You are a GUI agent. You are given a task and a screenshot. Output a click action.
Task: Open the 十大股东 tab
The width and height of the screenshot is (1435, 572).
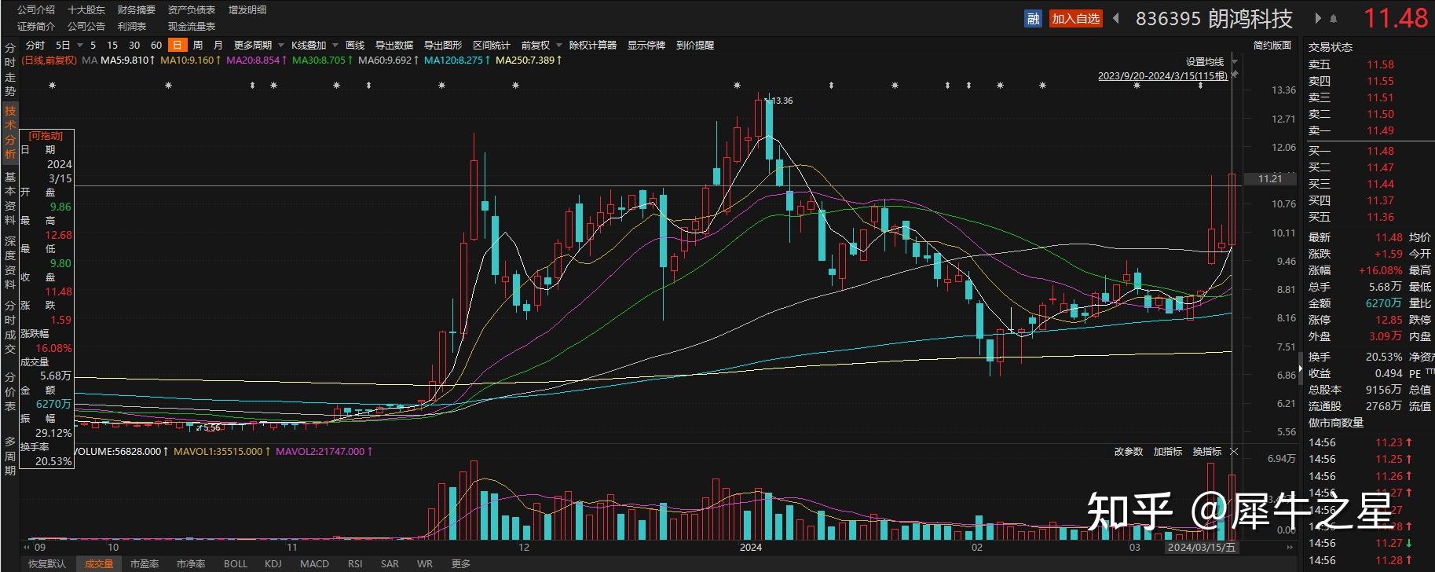(x=86, y=10)
